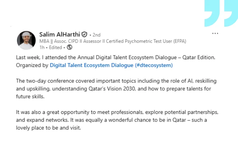Open the Digital Talent Ecosystem Dialogue link
Viewport: 238px width, 161px height.
(90, 65)
